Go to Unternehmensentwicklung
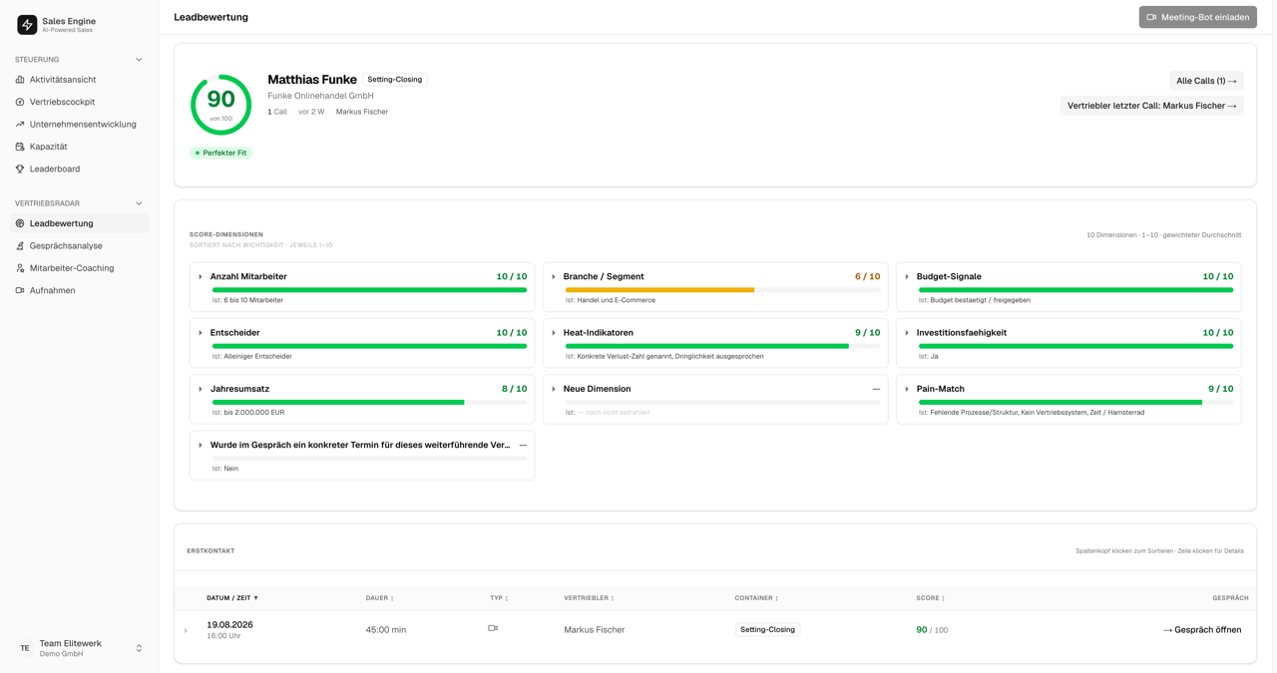This screenshot has width=1277, height=673. (x=80, y=125)
